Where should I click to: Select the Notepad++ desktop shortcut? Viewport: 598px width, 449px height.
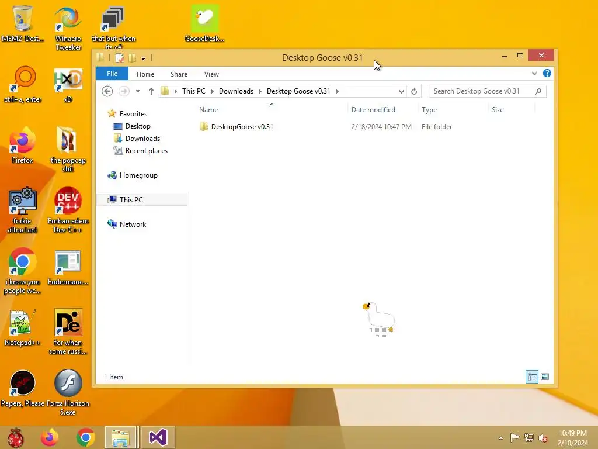23,327
